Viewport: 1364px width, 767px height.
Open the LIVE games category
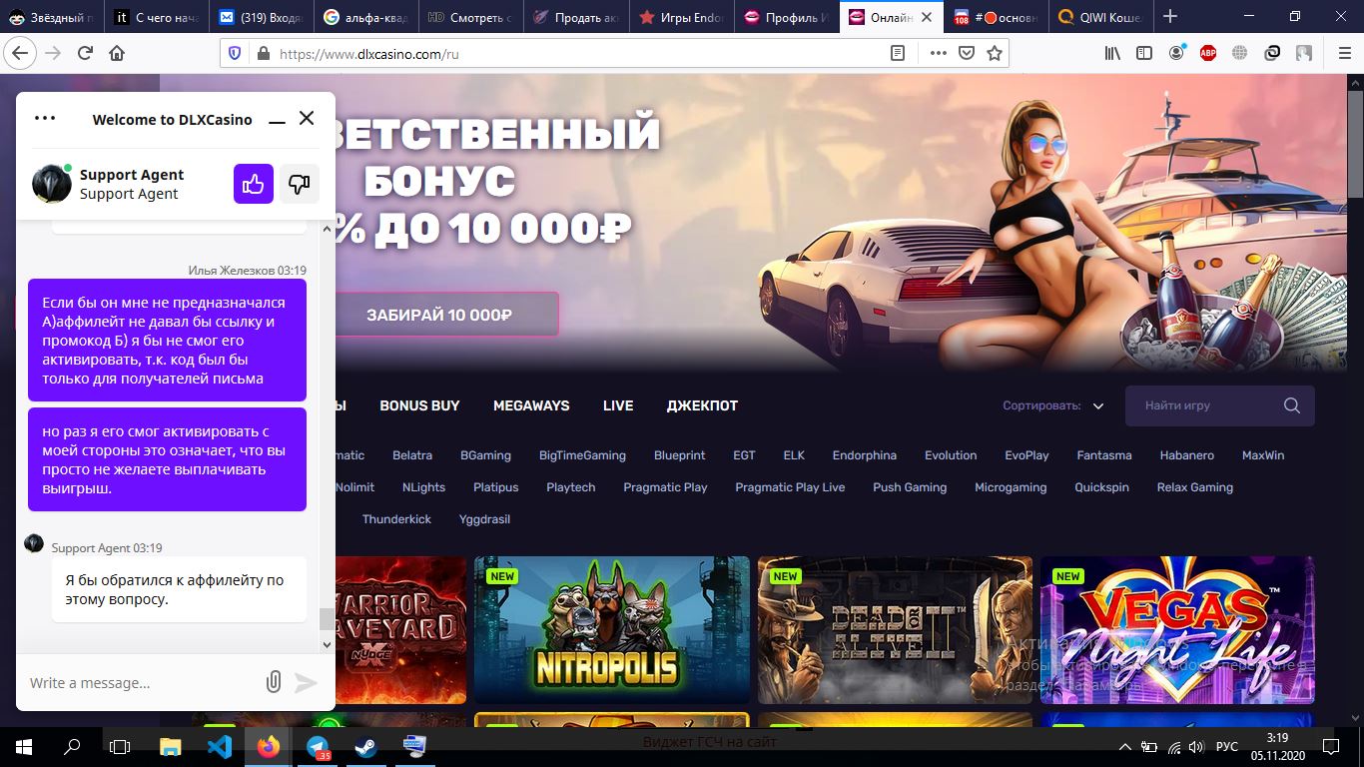pos(618,405)
